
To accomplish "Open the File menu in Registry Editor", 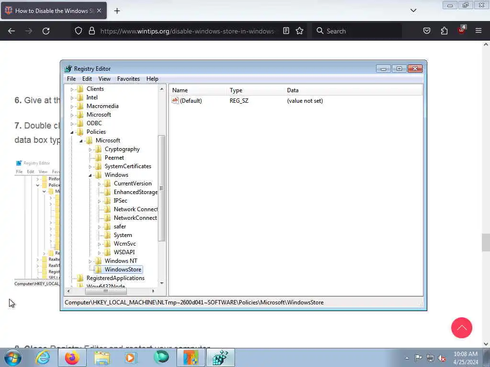I will pos(71,79).
